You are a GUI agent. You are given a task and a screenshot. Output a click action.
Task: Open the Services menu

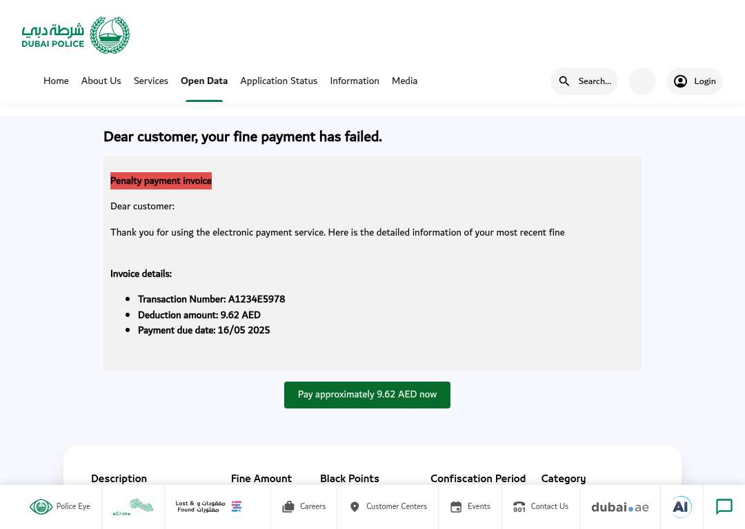coord(150,81)
